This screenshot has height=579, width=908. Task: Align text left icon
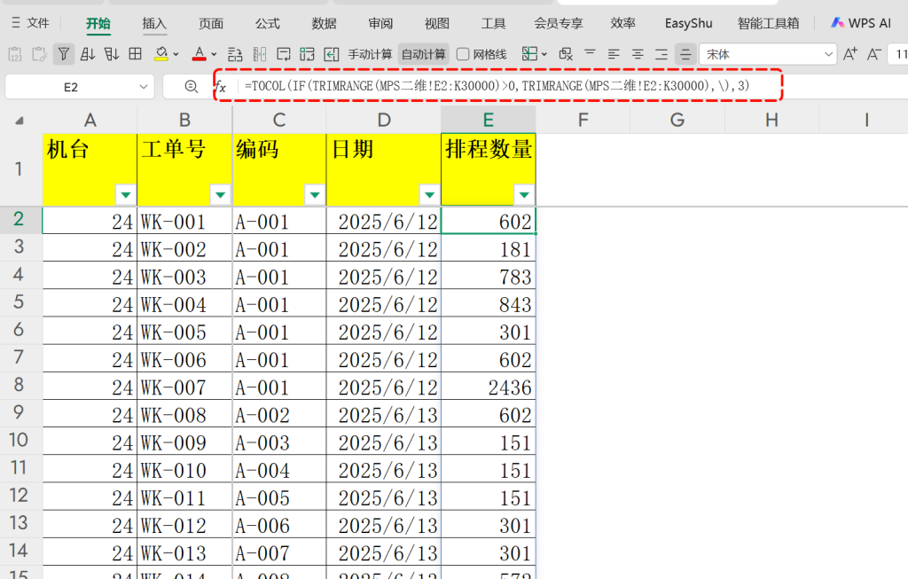[614, 54]
